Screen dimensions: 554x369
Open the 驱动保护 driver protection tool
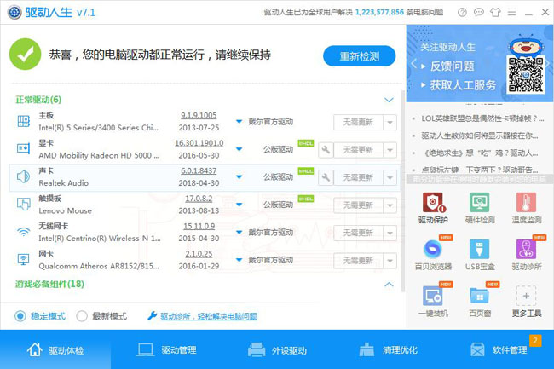432,205
